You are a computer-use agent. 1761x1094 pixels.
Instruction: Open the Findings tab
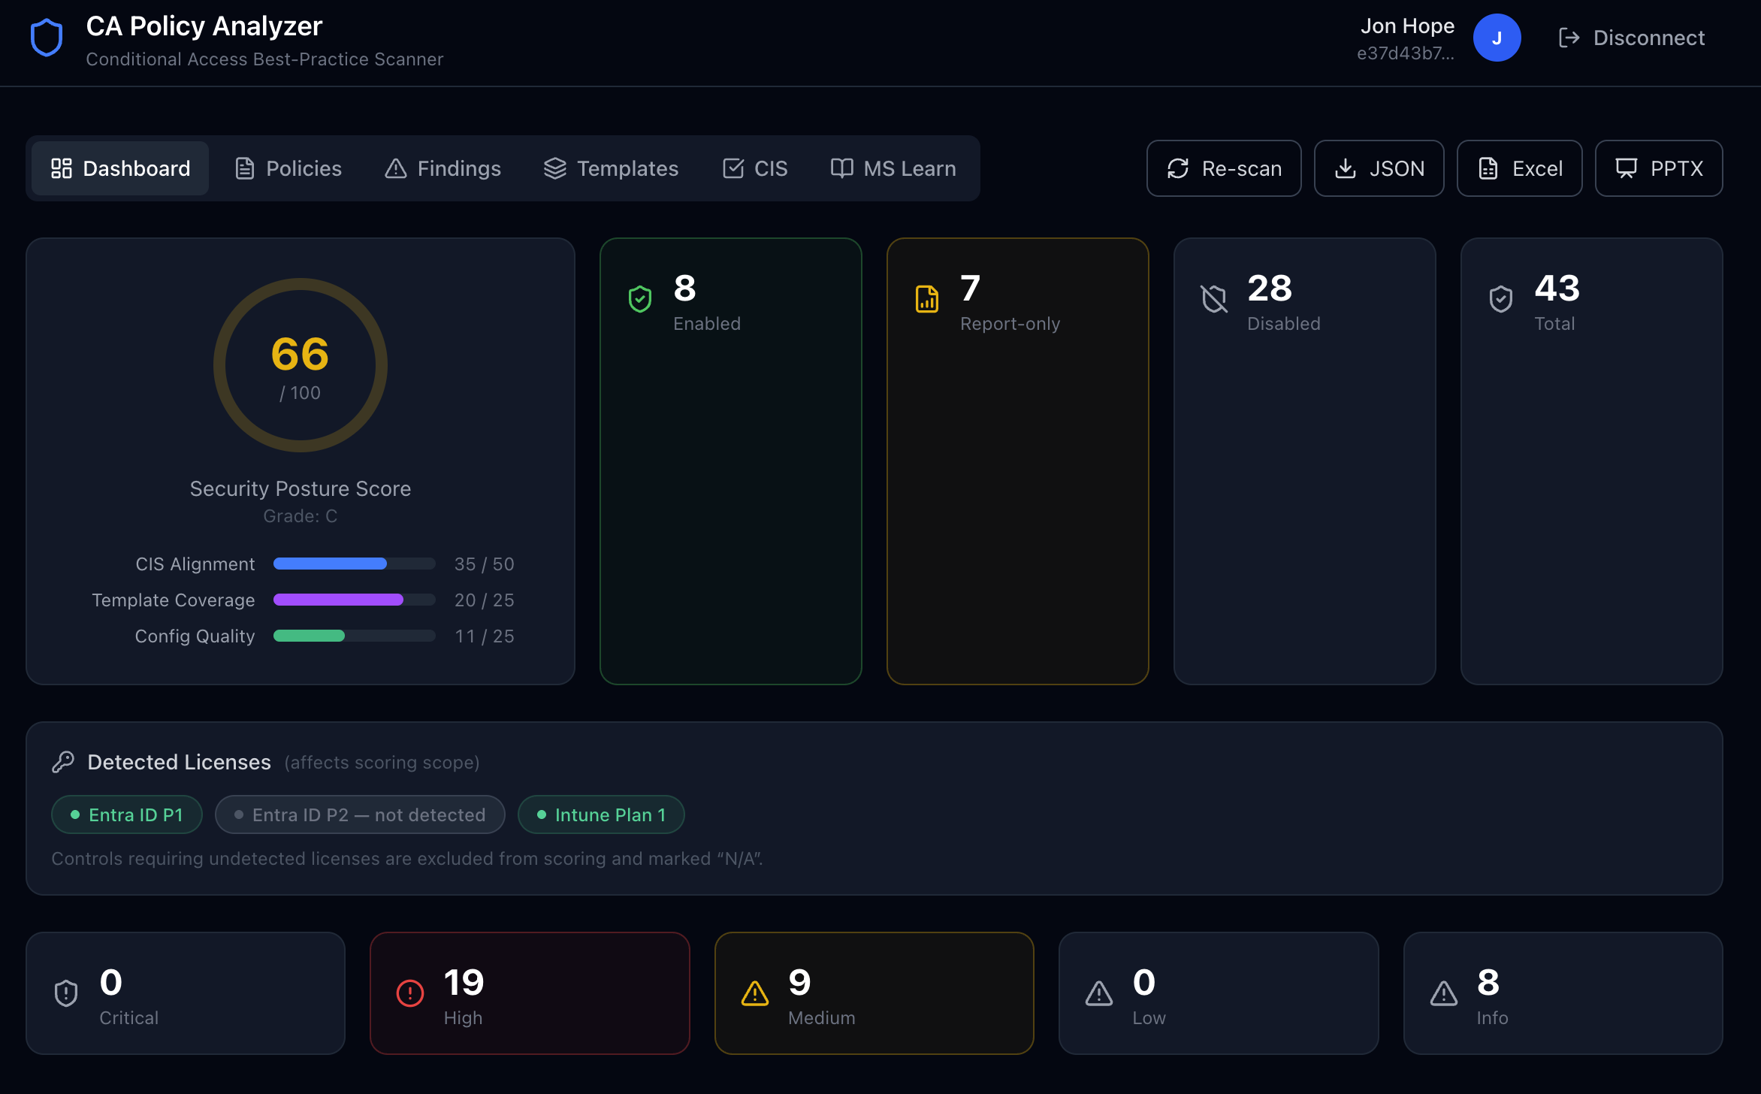(x=443, y=168)
